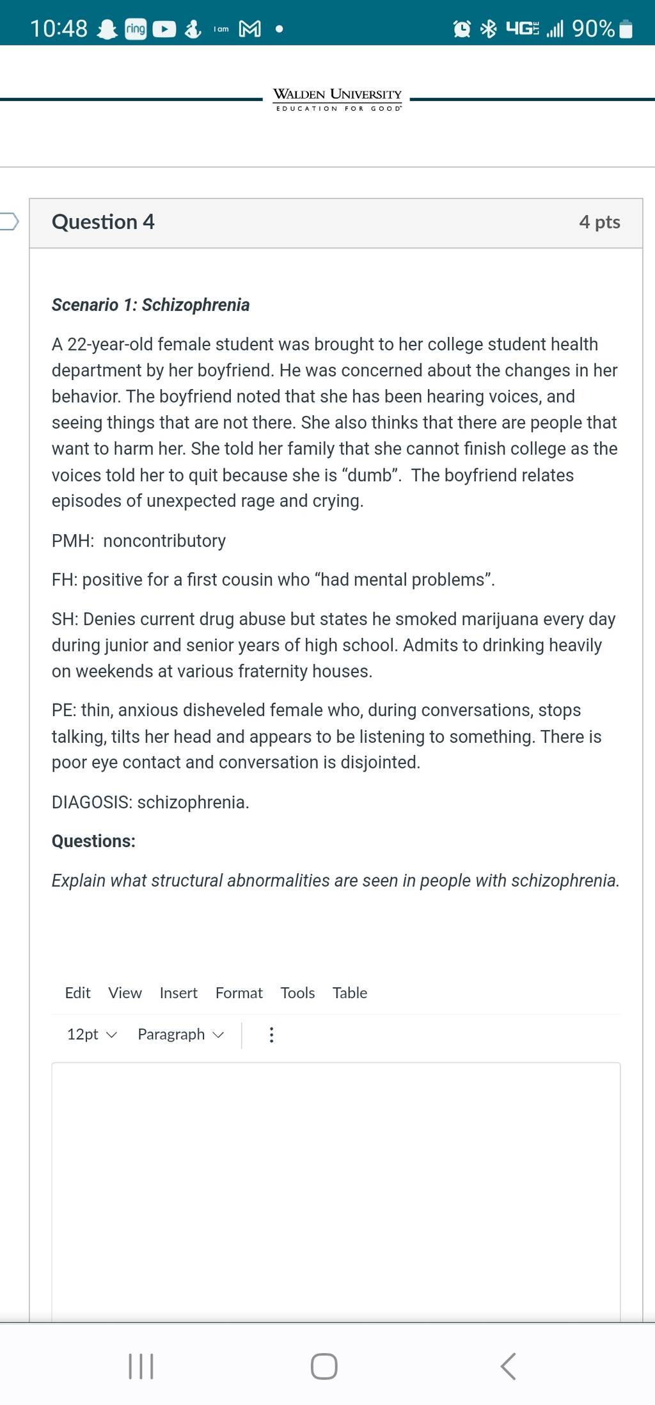655x1405 pixels.
Task: Tap the battery indicator icon
Action: click(626, 29)
